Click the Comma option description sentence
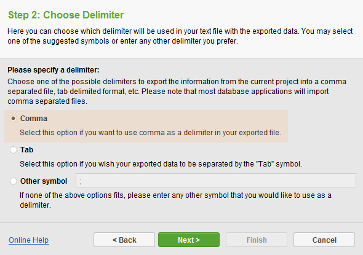363x255 pixels. point(150,133)
